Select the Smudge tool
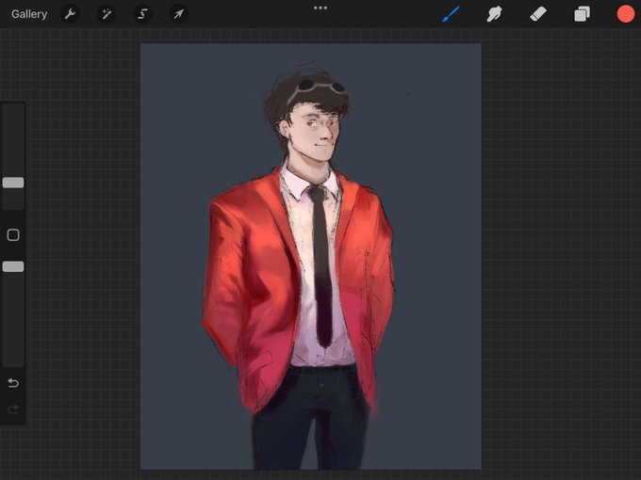 click(494, 14)
